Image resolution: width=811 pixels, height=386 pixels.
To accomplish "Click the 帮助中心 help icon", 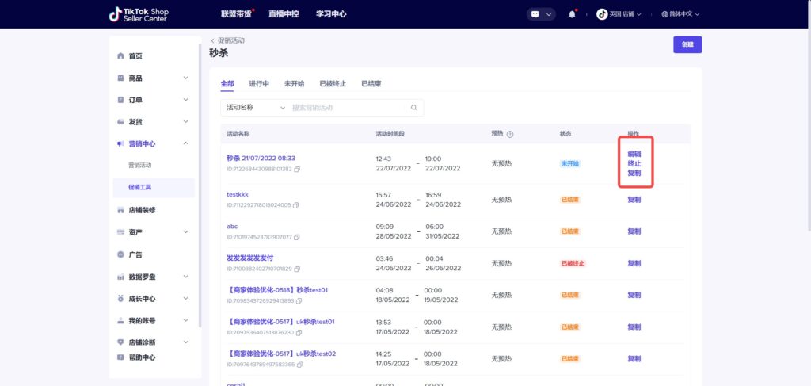I will [120, 357].
